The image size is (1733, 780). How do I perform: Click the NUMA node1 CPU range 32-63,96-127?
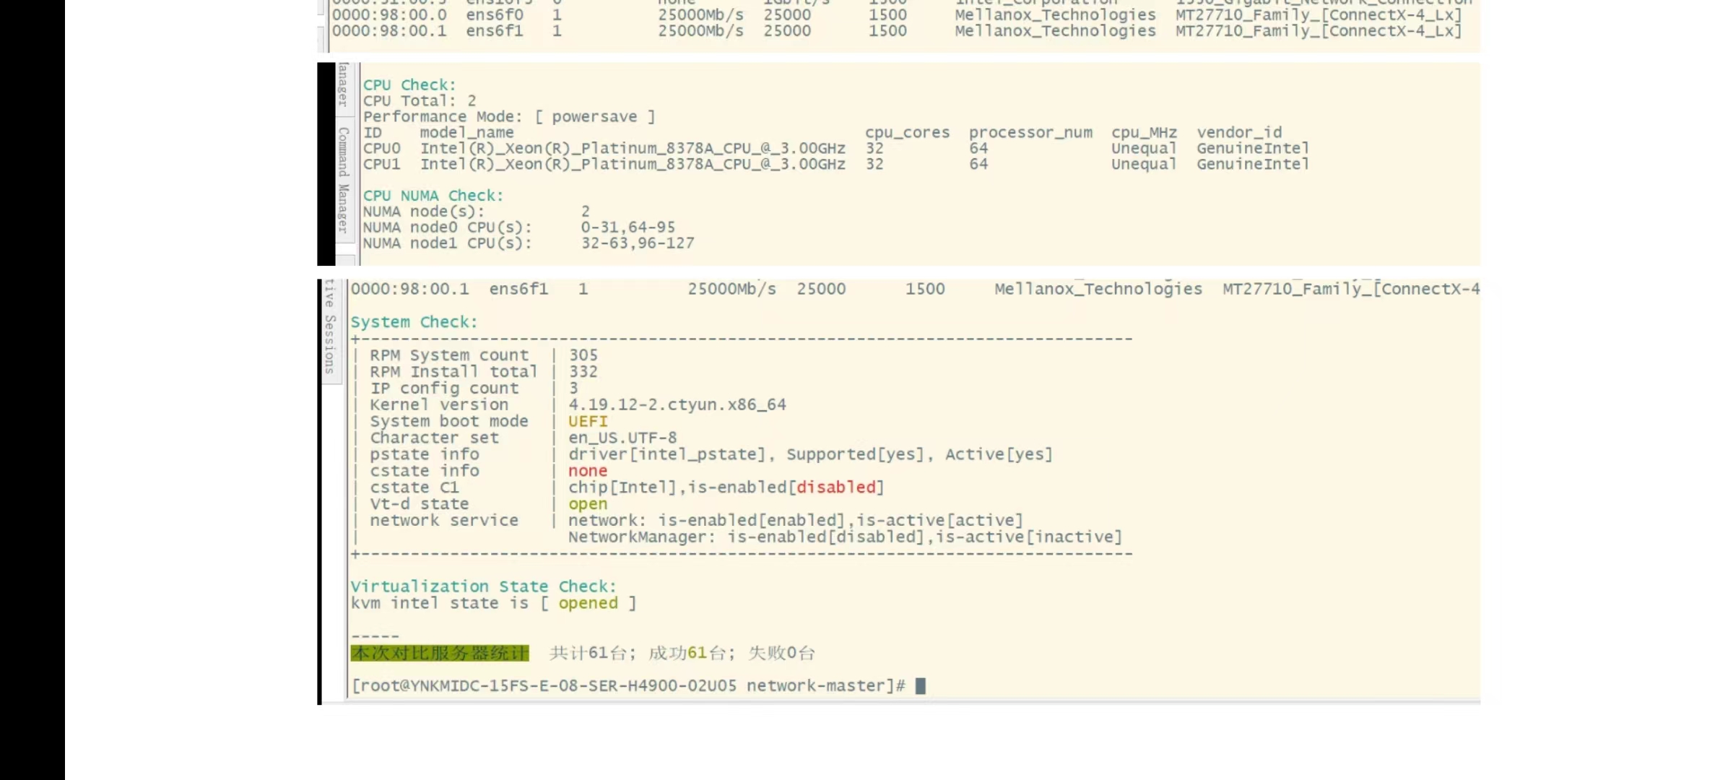pos(638,243)
